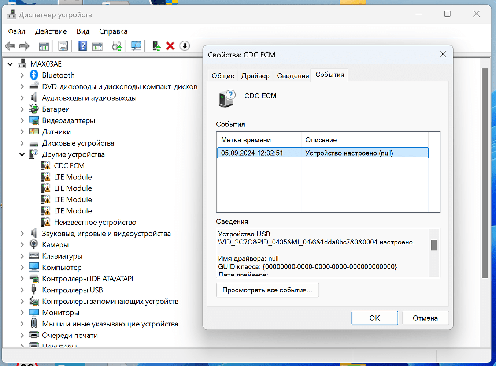Collapse the MAX03AE root node
The width and height of the screenshot is (496, 366).
click(10, 64)
